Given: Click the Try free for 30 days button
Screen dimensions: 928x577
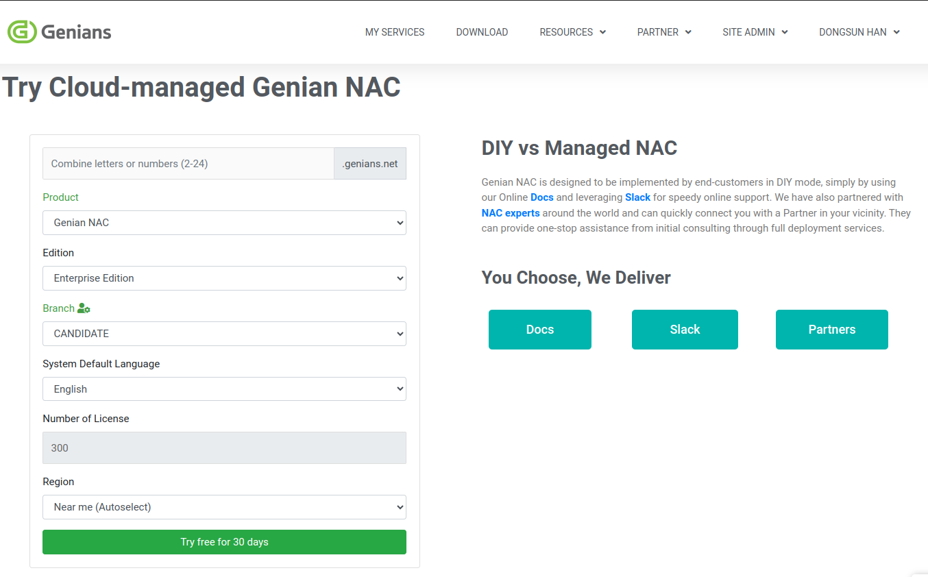Looking at the screenshot, I should point(224,541).
